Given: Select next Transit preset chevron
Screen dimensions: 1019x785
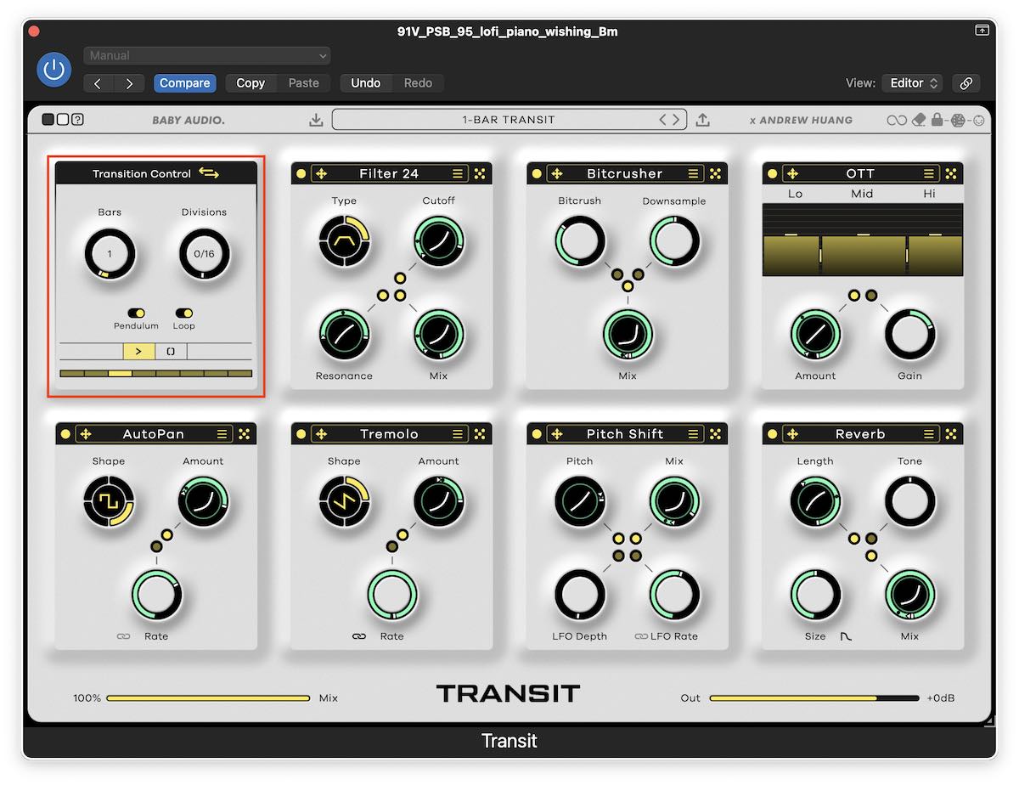Looking at the screenshot, I should pyautogui.click(x=676, y=120).
